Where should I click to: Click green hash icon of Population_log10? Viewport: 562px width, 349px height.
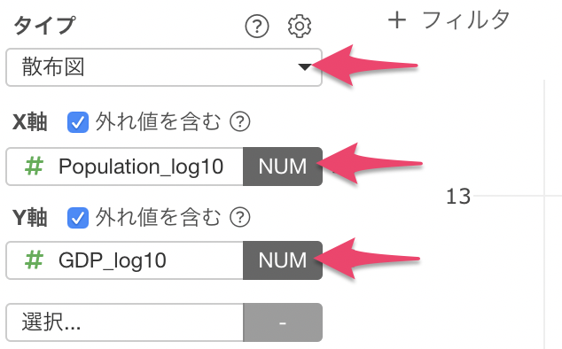pyautogui.click(x=34, y=167)
